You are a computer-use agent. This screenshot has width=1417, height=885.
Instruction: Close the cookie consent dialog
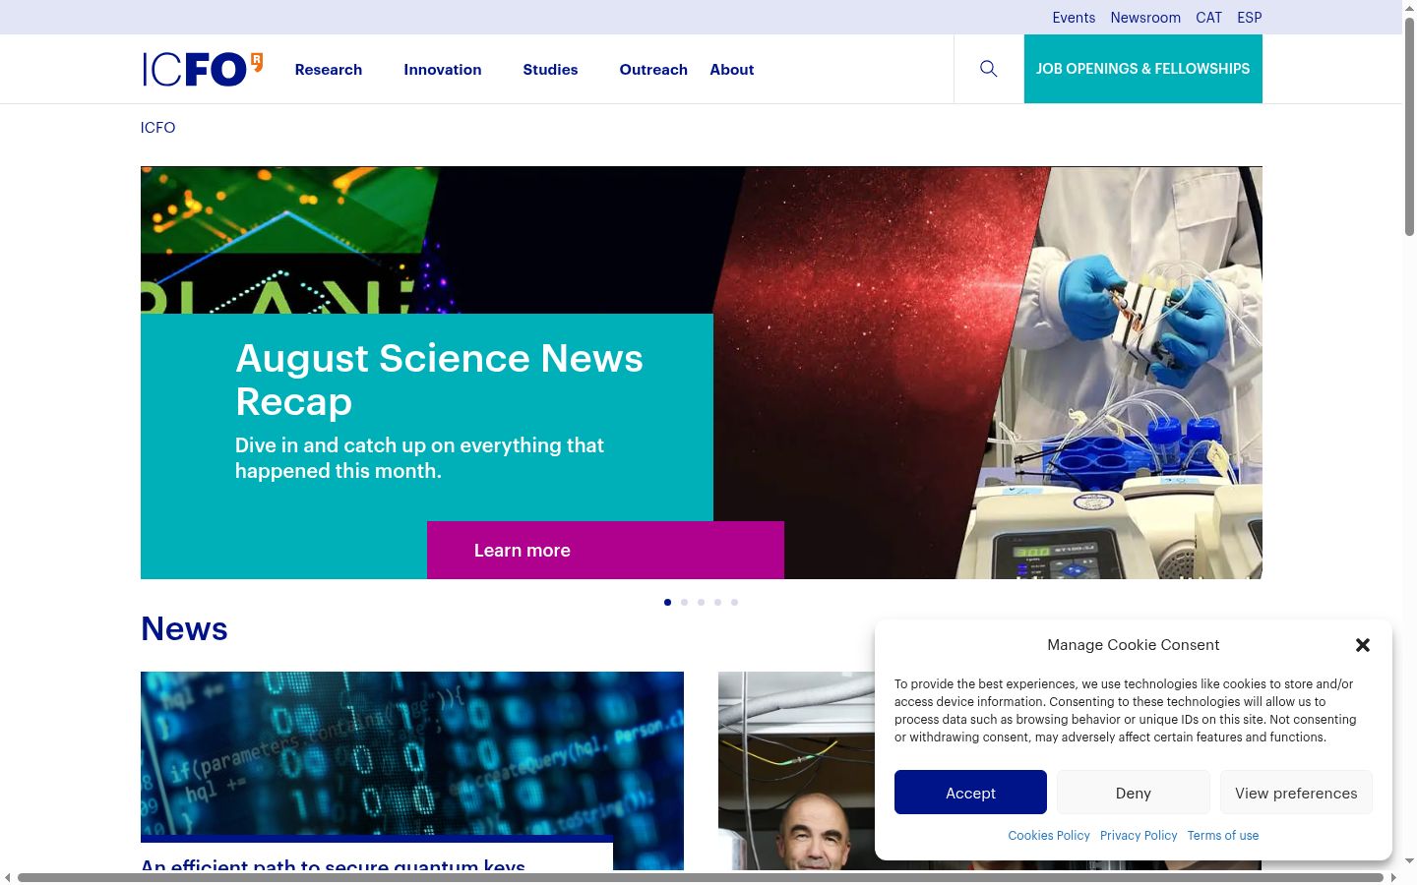coord(1363,645)
